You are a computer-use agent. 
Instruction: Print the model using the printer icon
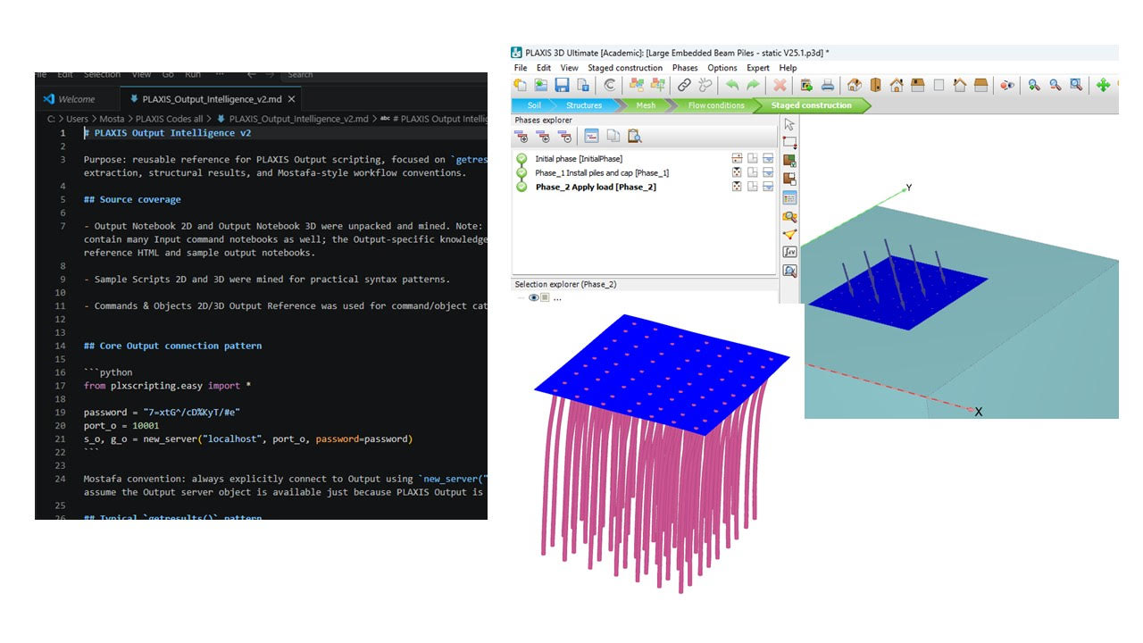(828, 85)
